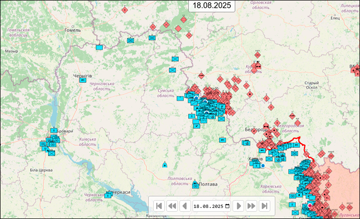The width and height of the screenshot is (360, 219).
Task: Step forward one day arrow
Action: point(238,206)
